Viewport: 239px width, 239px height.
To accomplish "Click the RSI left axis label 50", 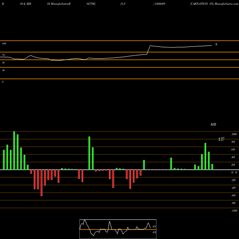I will (3, 63).
